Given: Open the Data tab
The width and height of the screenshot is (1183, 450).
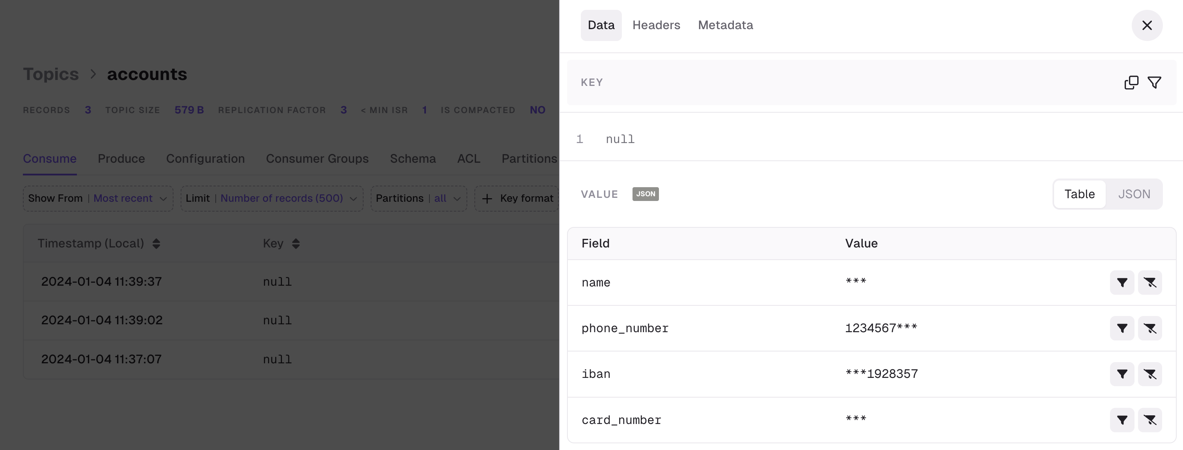Looking at the screenshot, I should point(601,25).
